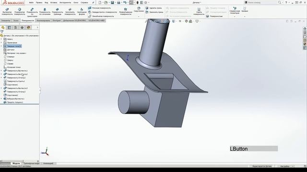The width and height of the screenshot is (307, 172).
Task: Open the Вид (View) menu
Action: [x=47, y=3]
